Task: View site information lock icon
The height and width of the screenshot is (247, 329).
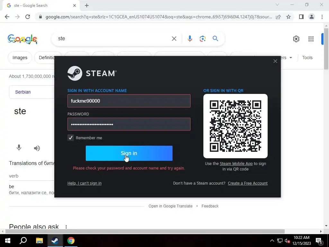Action: pos(40,17)
